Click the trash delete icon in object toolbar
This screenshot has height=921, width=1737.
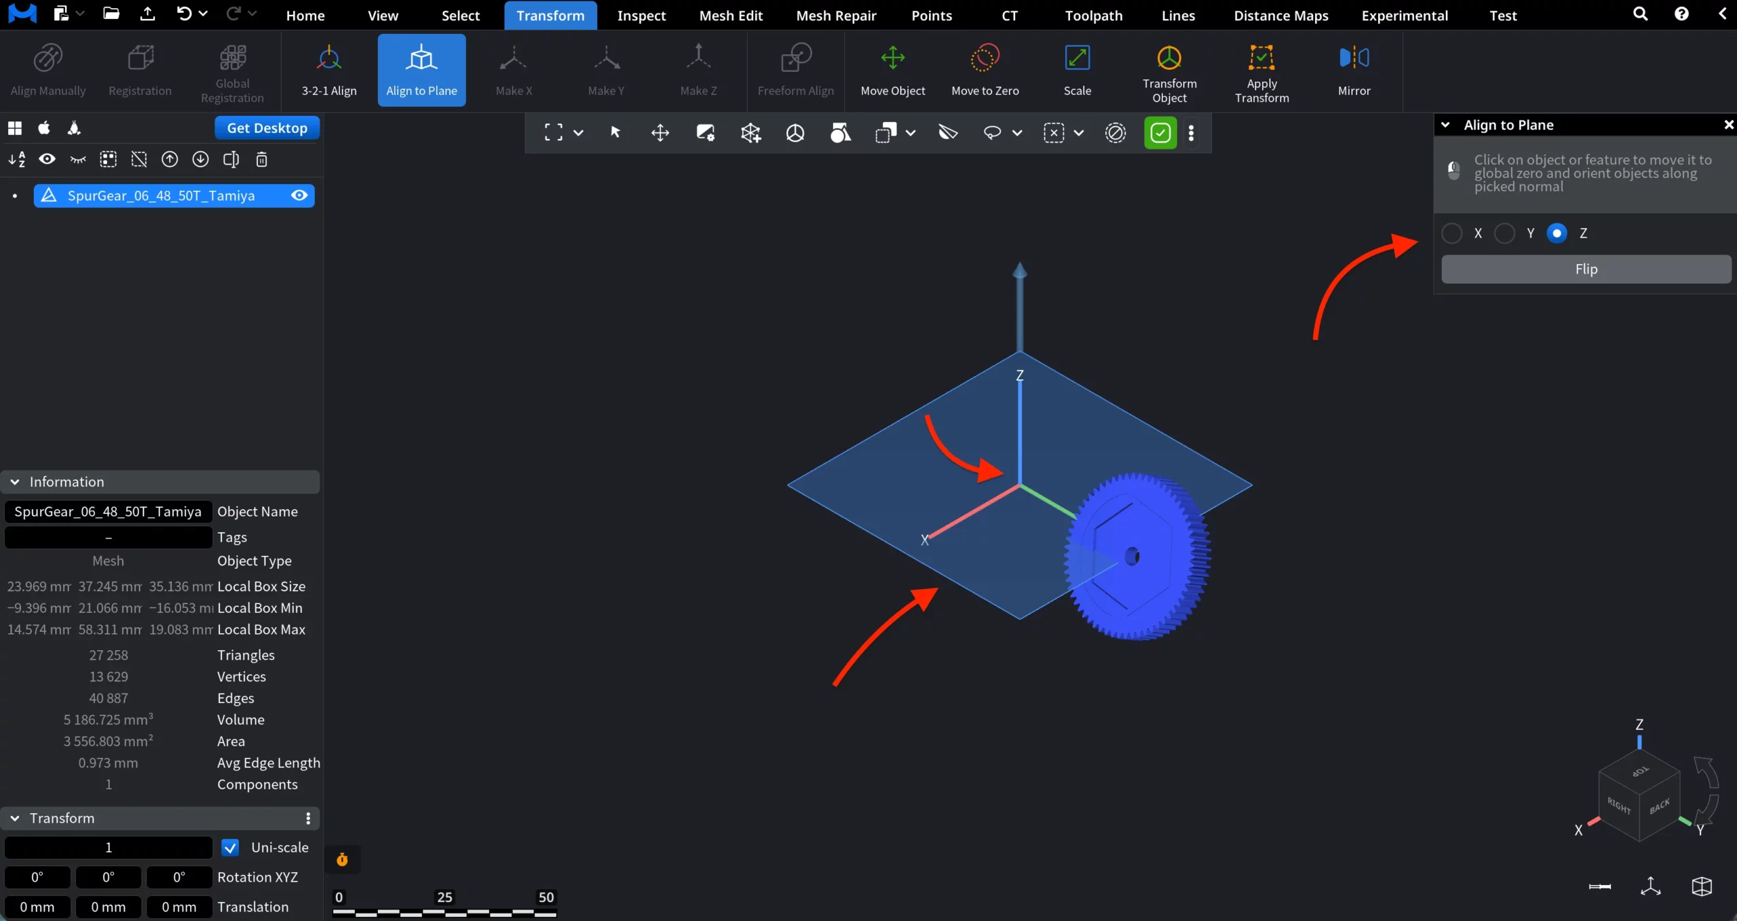pyautogui.click(x=261, y=159)
